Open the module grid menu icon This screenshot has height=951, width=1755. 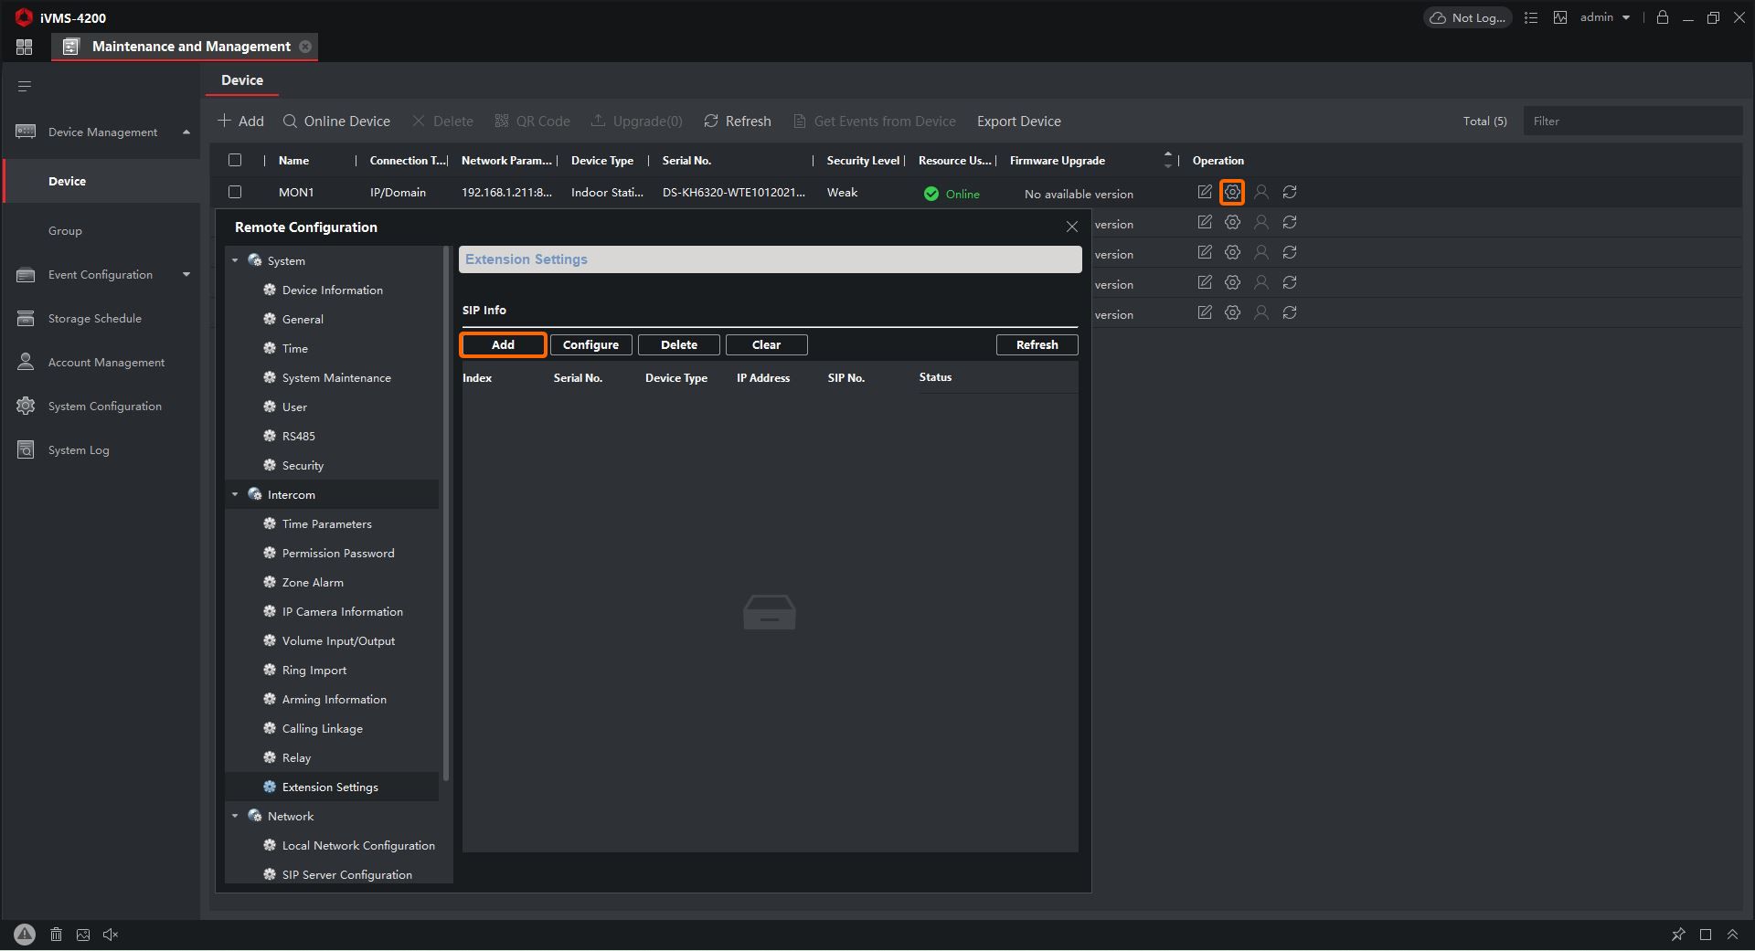point(25,47)
